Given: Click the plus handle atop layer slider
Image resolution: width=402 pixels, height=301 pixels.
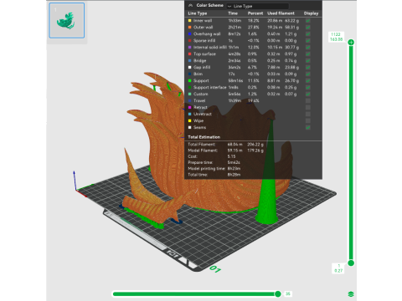Looking at the screenshot, I should [351, 43].
